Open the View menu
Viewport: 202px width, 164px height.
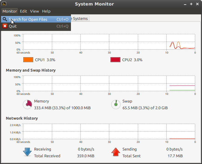click(x=34, y=11)
